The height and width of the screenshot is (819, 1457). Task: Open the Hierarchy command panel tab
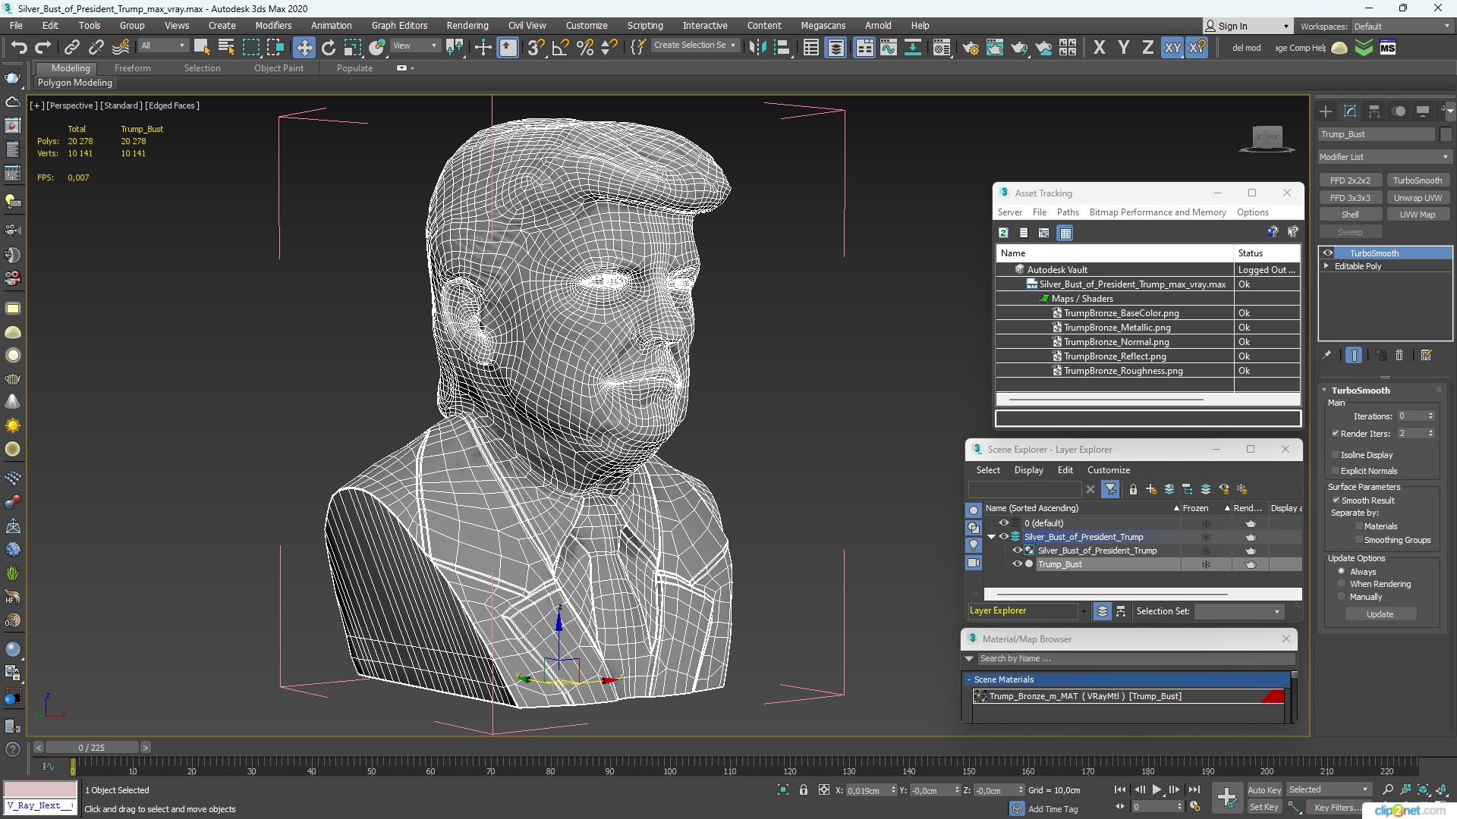pos(1374,111)
